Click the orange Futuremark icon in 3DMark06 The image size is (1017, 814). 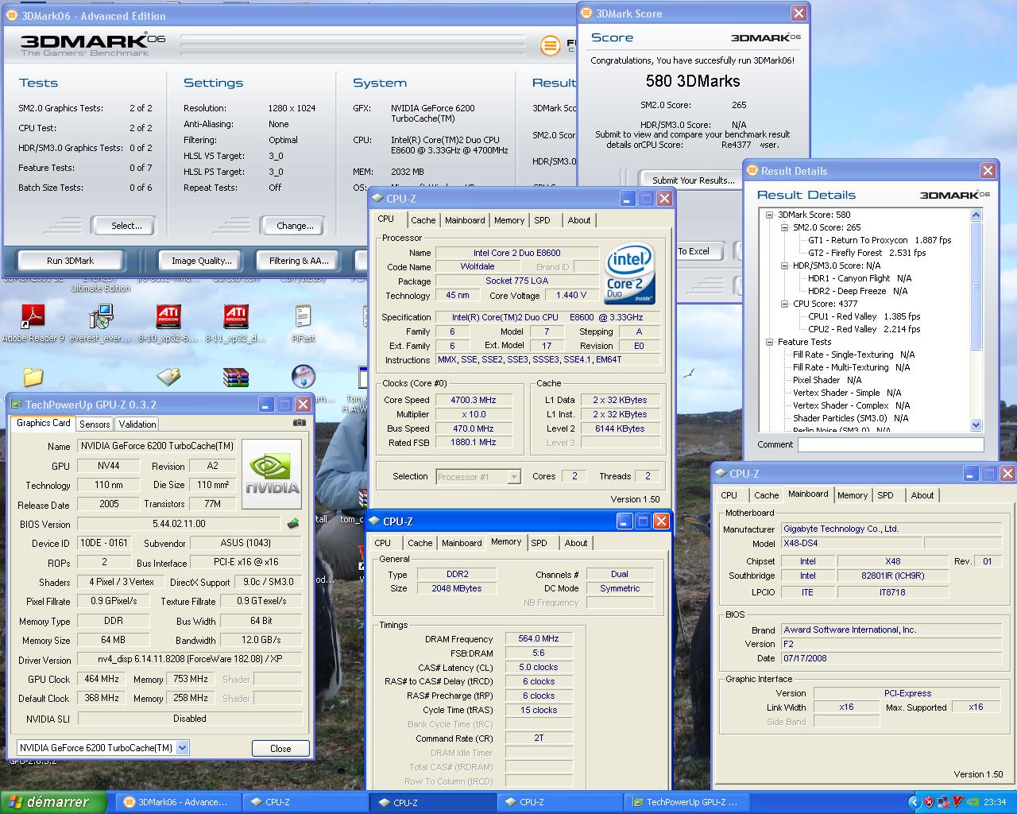tap(551, 45)
